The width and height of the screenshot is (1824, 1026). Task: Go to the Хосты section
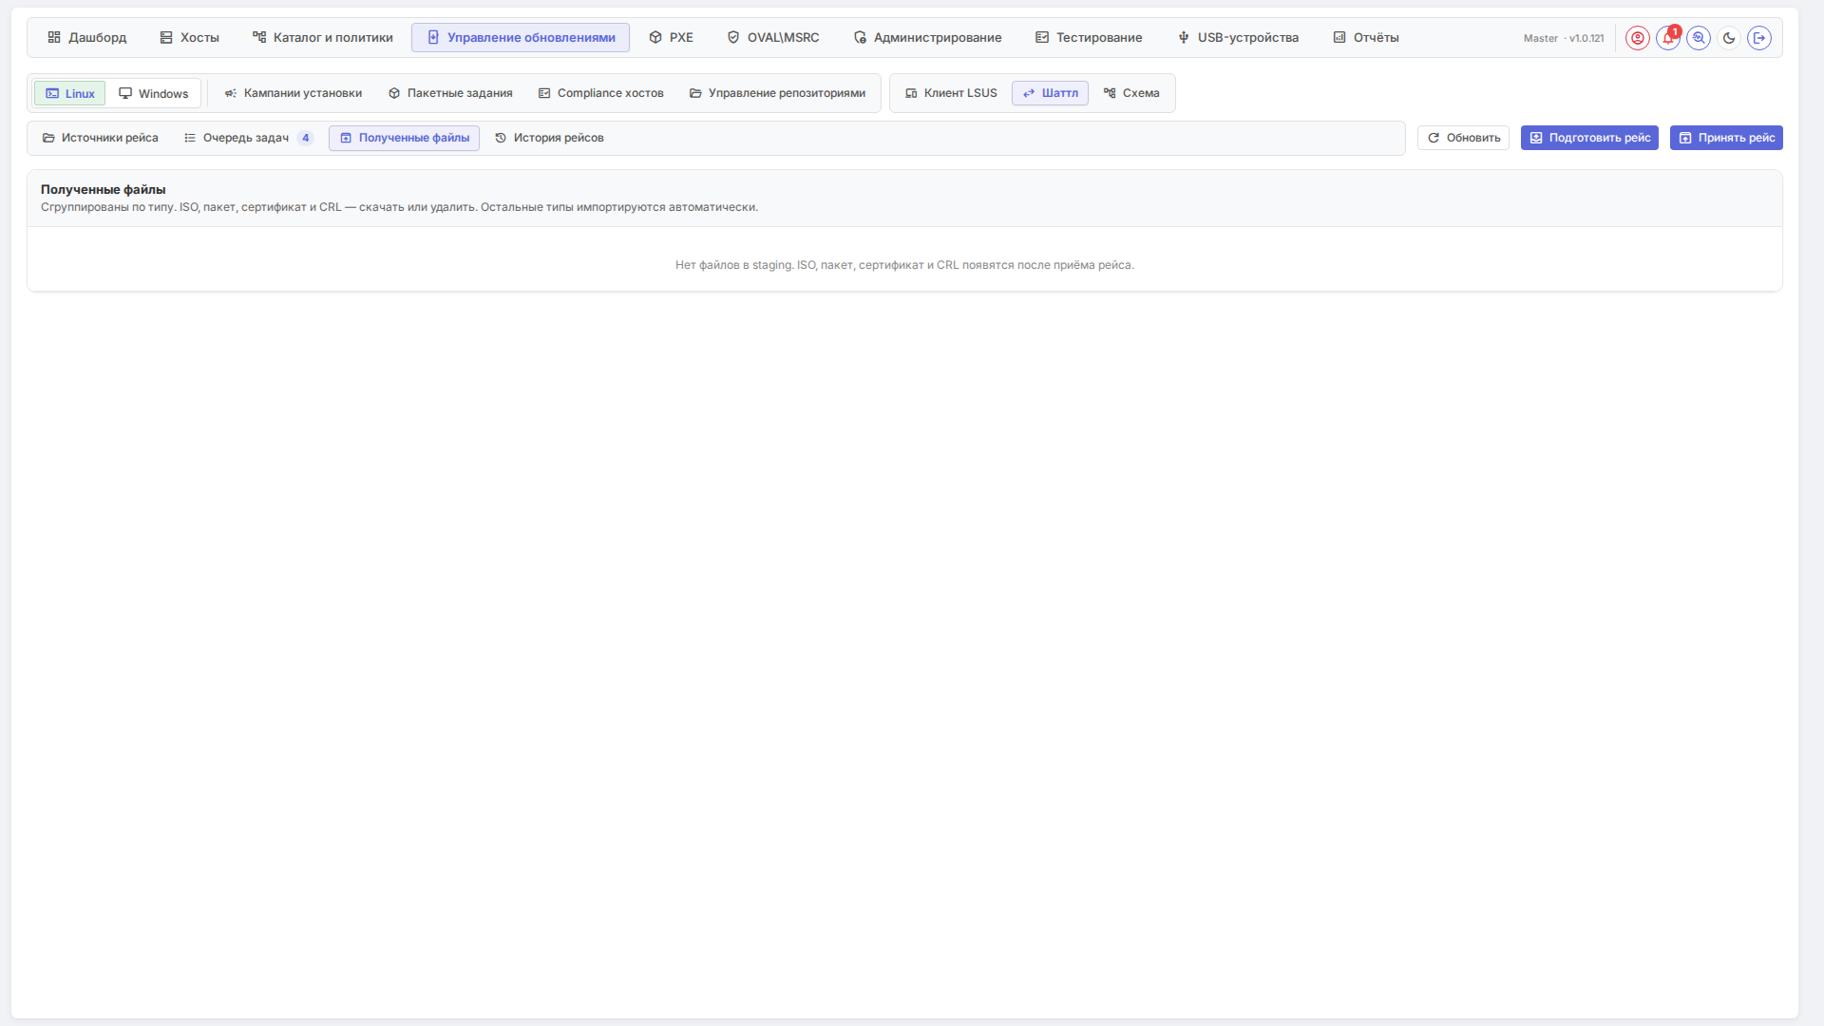(x=189, y=38)
